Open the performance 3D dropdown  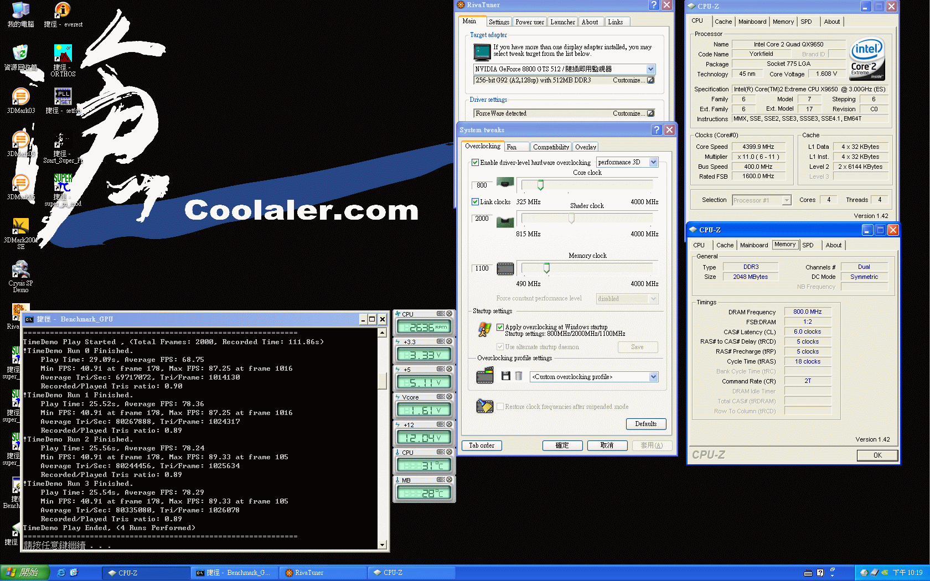point(653,162)
